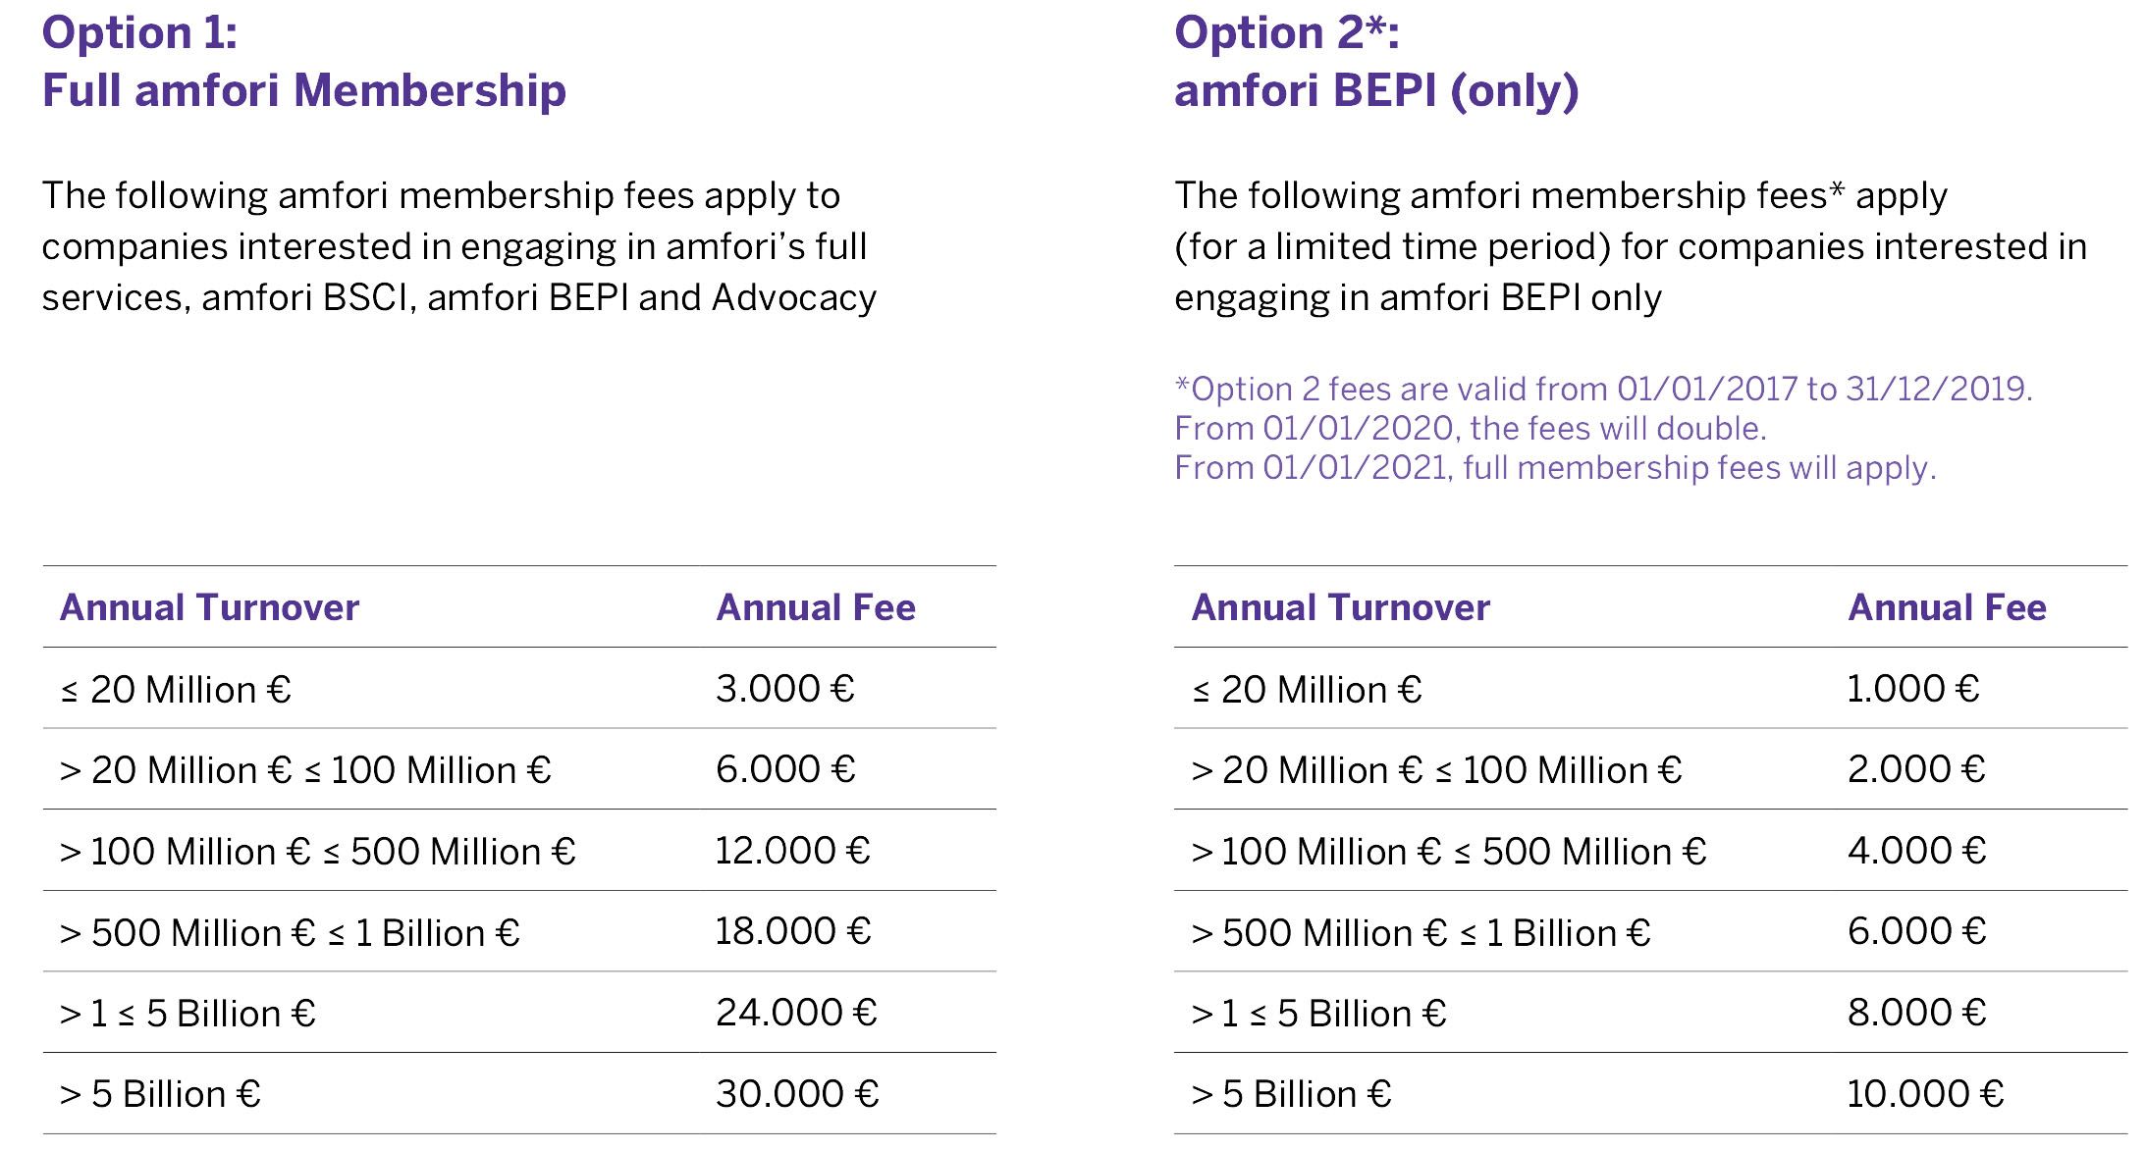The image size is (2146, 1151).
Task: Click the Option 2 description paragraph
Action: [1631, 246]
